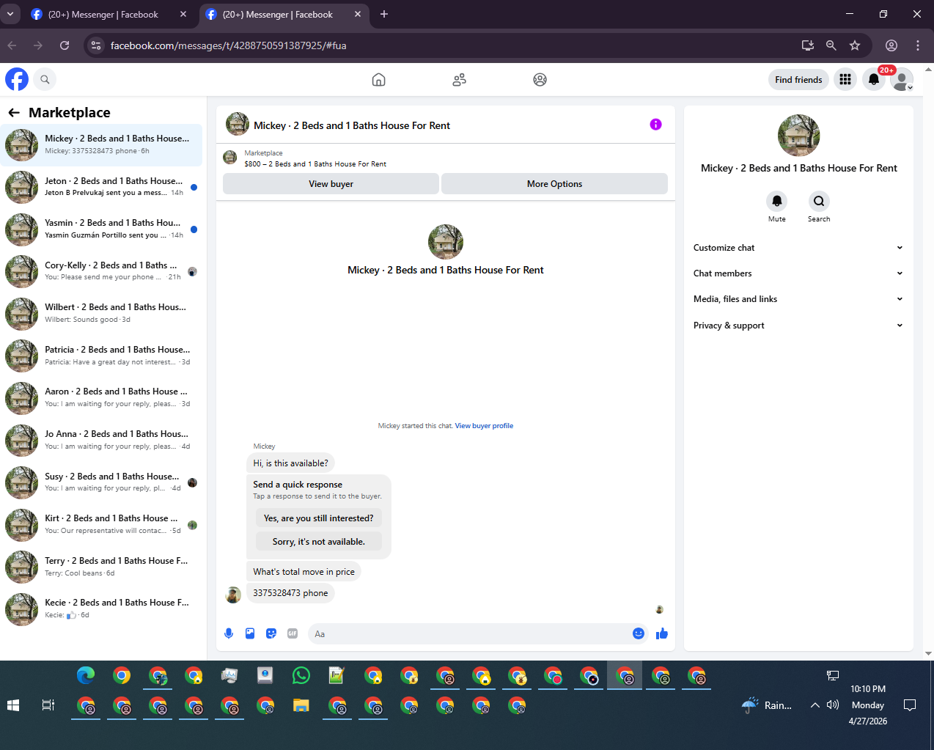Go back using Marketplace back arrow

[14, 112]
